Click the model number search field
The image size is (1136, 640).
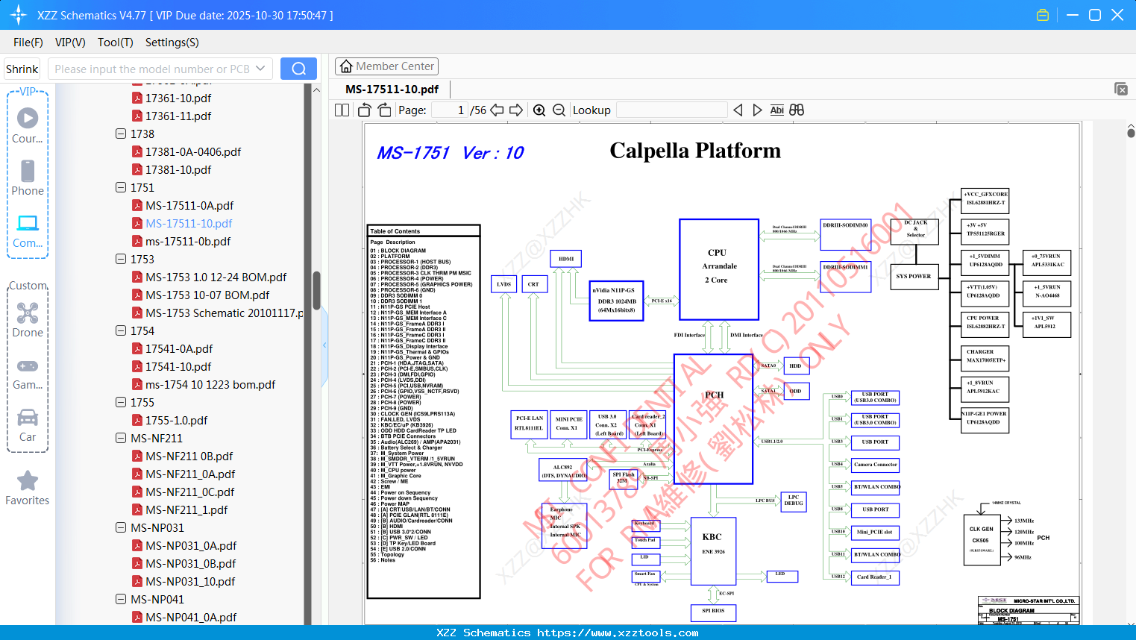click(x=151, y=69)
